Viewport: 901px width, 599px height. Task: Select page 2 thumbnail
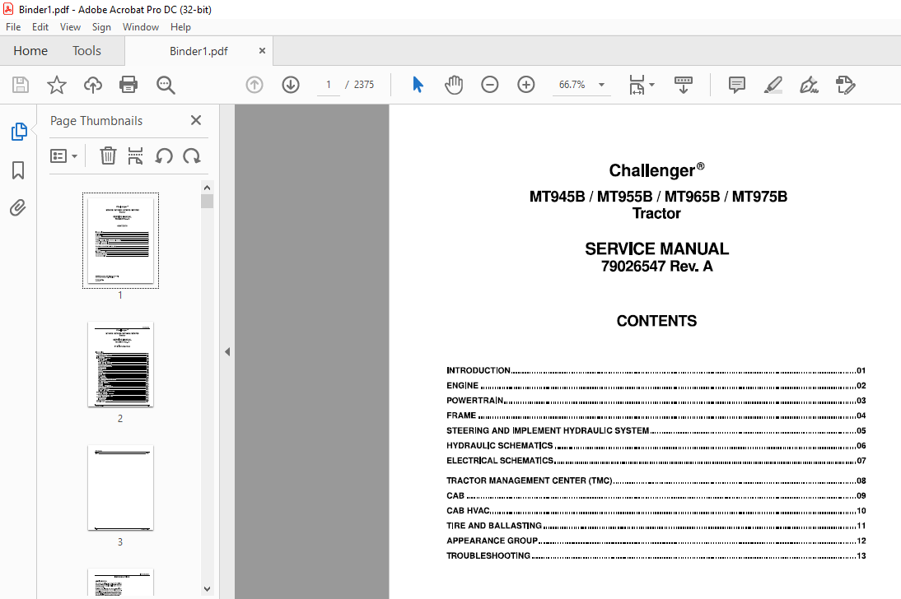point(121,365)
